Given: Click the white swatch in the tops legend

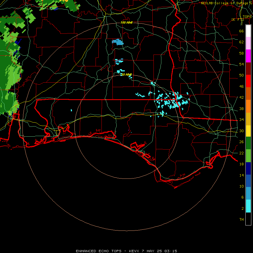Looking at the screenshot, I should [248, 31].
